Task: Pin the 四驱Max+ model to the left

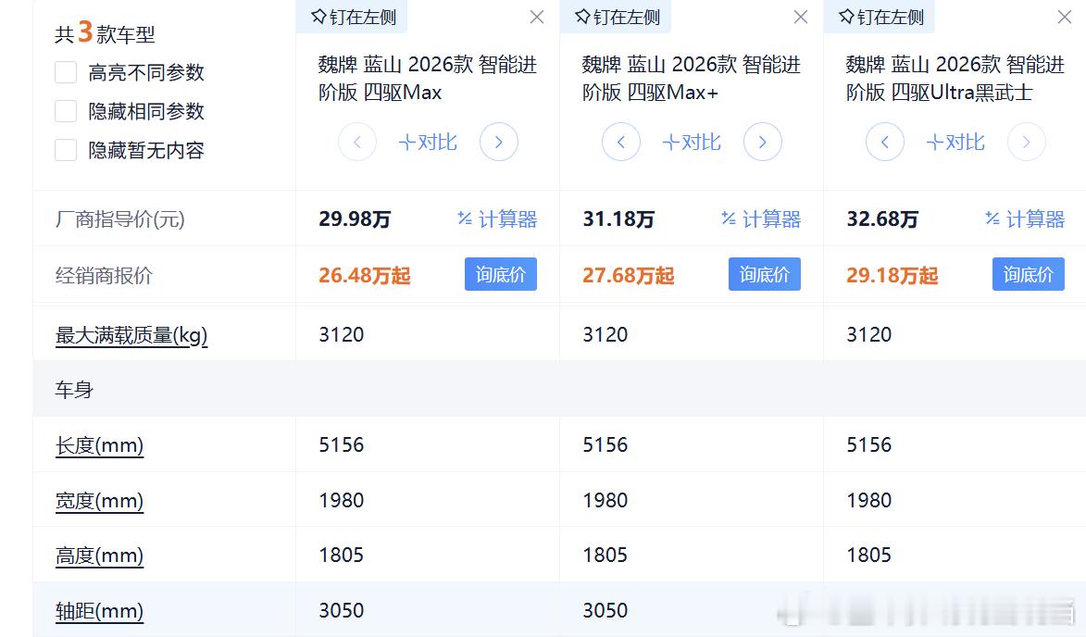Action: tap(618, 17)
